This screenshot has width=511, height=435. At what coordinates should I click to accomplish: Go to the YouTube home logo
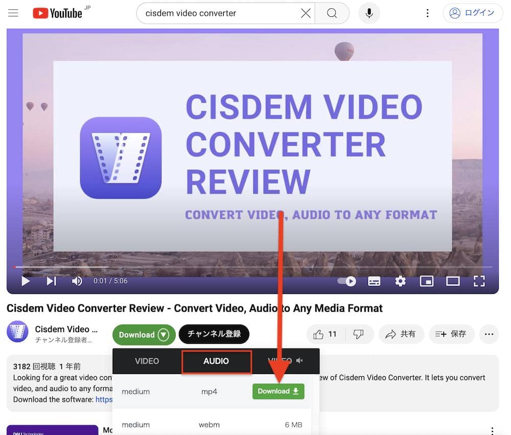pos(57,13)
